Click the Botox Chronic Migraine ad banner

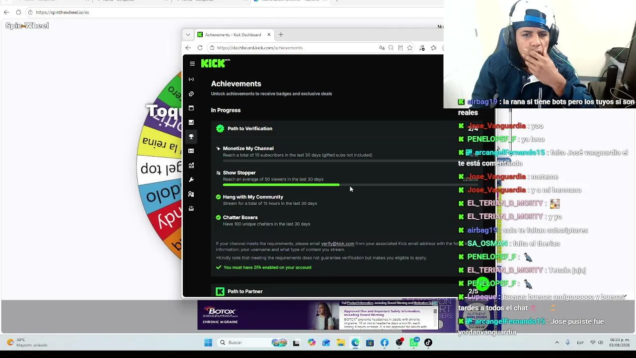318,315
